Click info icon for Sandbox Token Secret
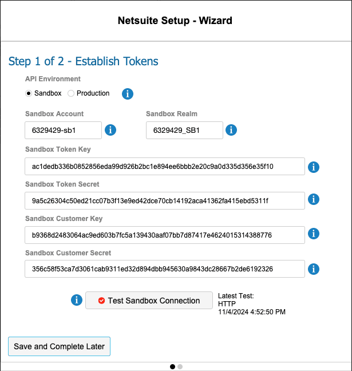Screen dimensions: 352x371 [x=314, y=199]
